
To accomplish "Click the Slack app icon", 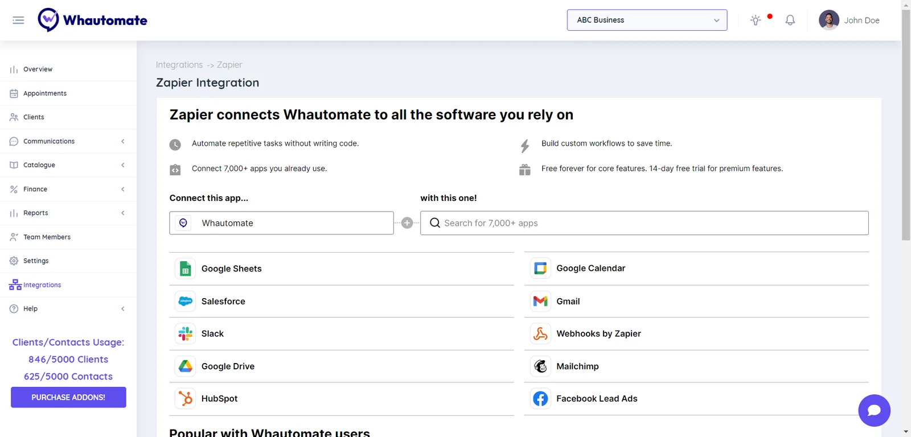I will (186, 334).
